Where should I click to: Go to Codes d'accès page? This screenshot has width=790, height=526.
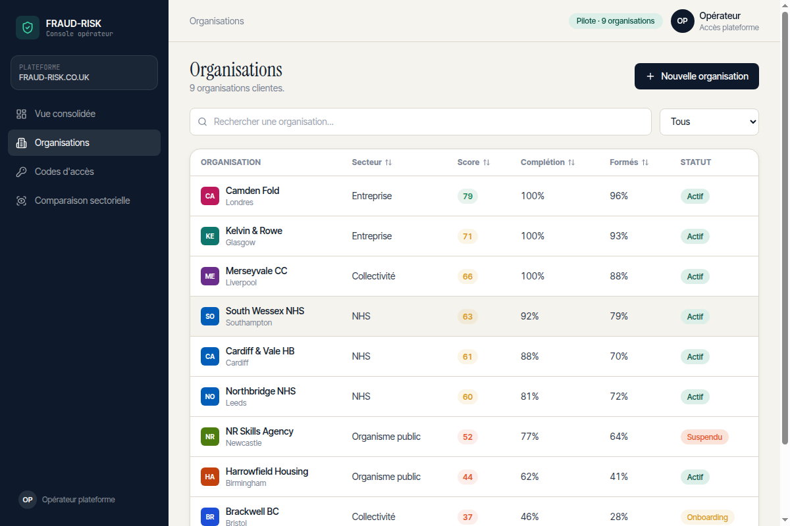(84, 172)
